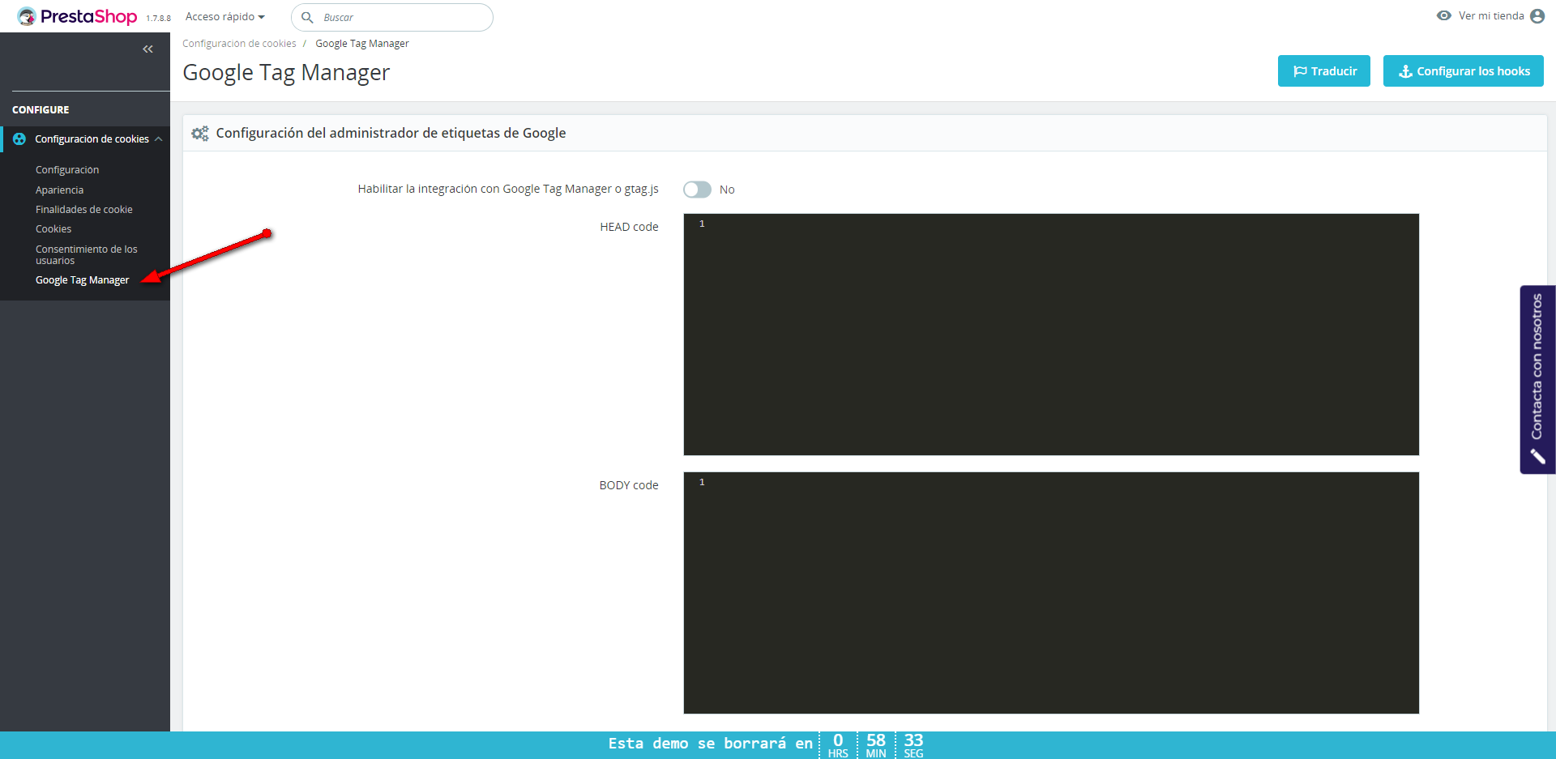This screenshot has width=1556, height=759.
Task: Click inside the BODY code editor
Action: (x=1051, y=593)
